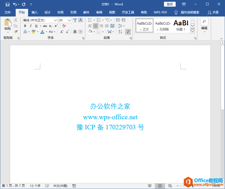Decrease the font size
The width and height of the screenshot is (225, 189).
[x=67, y=32]
